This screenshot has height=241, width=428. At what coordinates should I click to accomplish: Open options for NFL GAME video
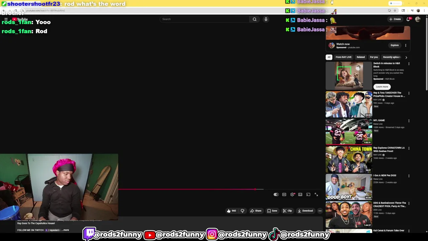(x=409, y=121)
